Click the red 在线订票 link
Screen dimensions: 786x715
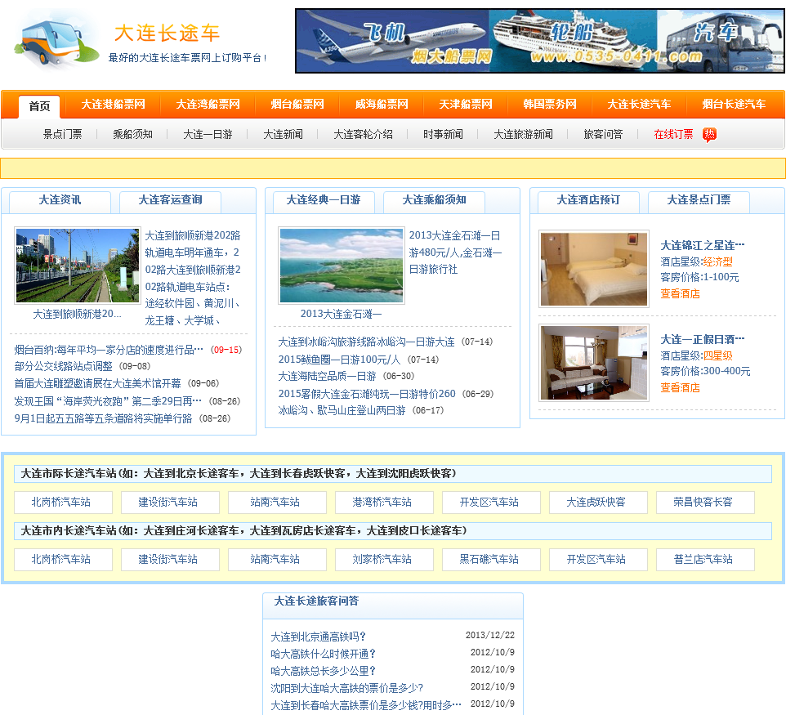coord(674,134)
